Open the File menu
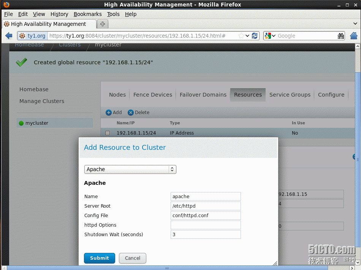The image size is (361, 270). click(8, 14)
